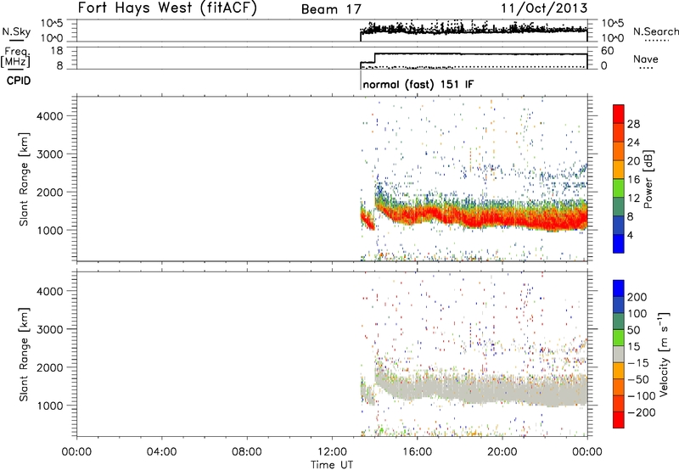
Task: Click the "16" power colorbar value
Action: click(x=633, y=180)
